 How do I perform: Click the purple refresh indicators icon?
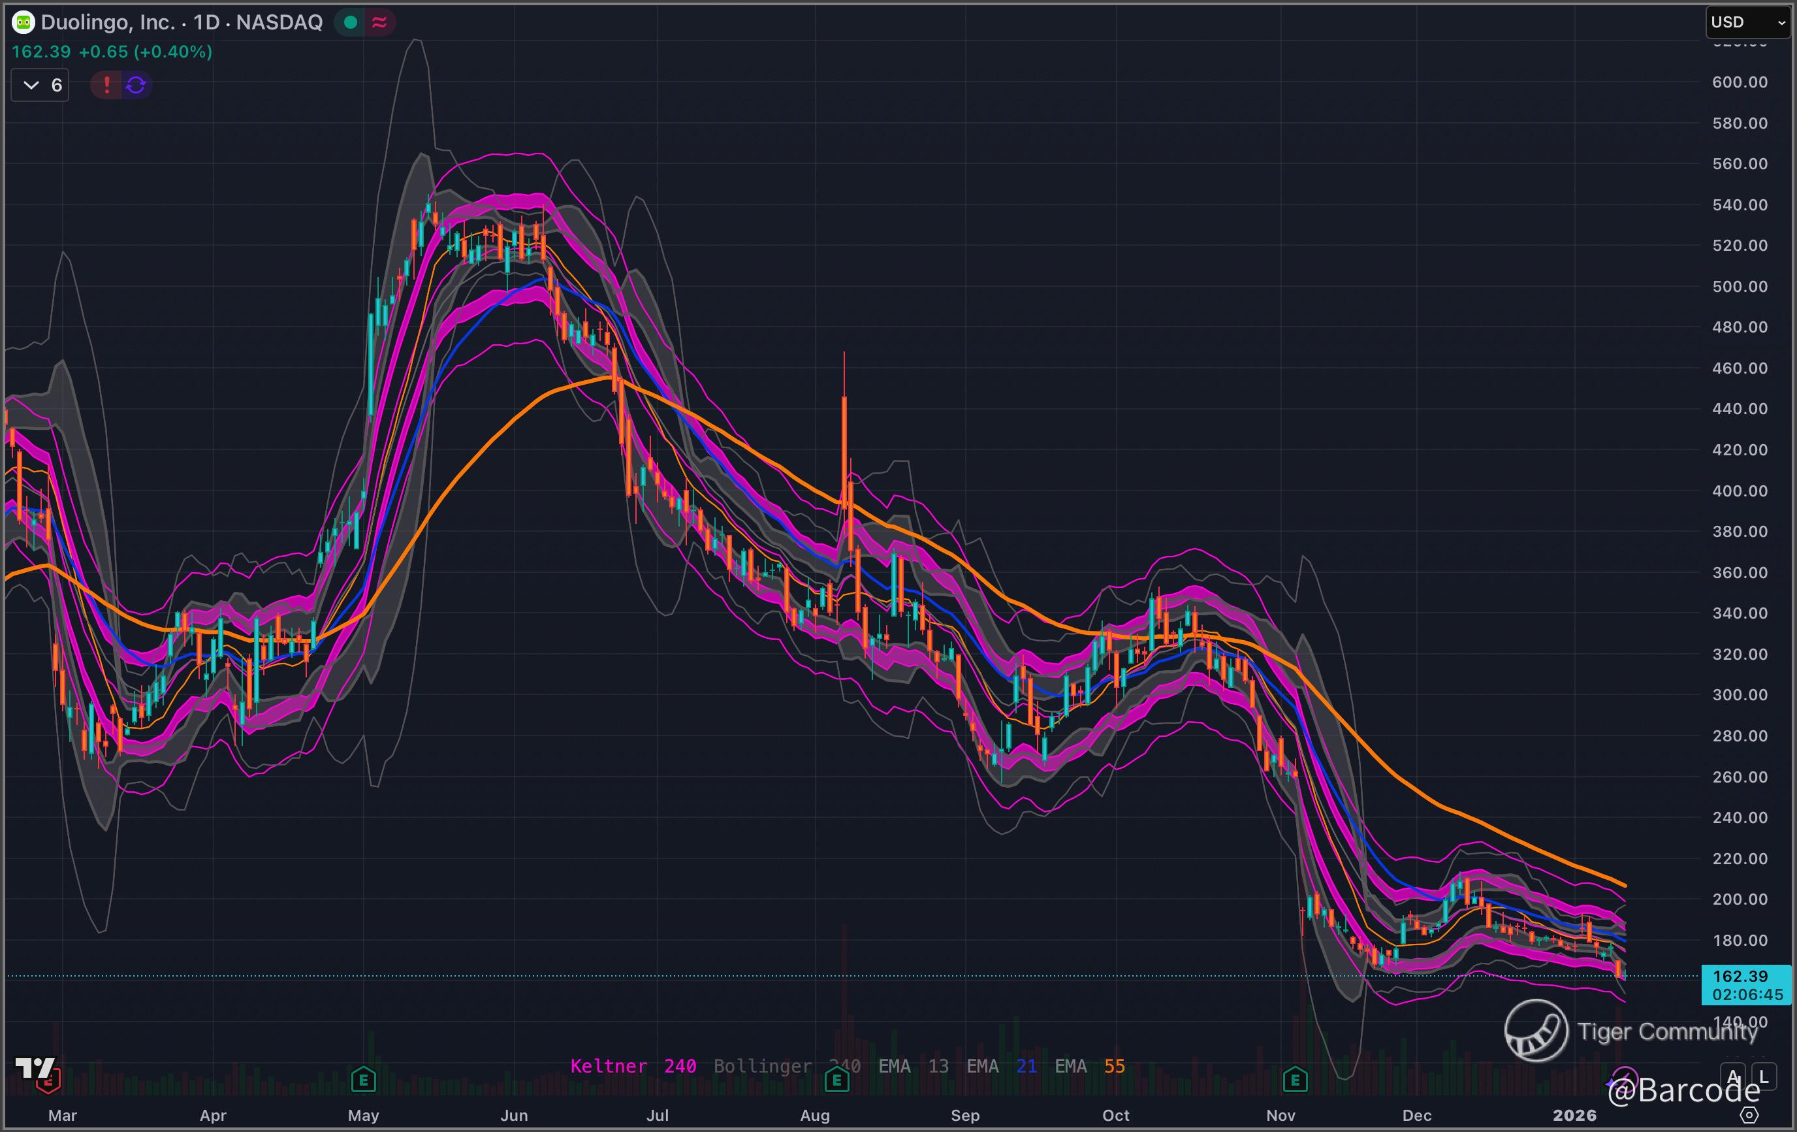pyautogui.click(x=136, y=85)
